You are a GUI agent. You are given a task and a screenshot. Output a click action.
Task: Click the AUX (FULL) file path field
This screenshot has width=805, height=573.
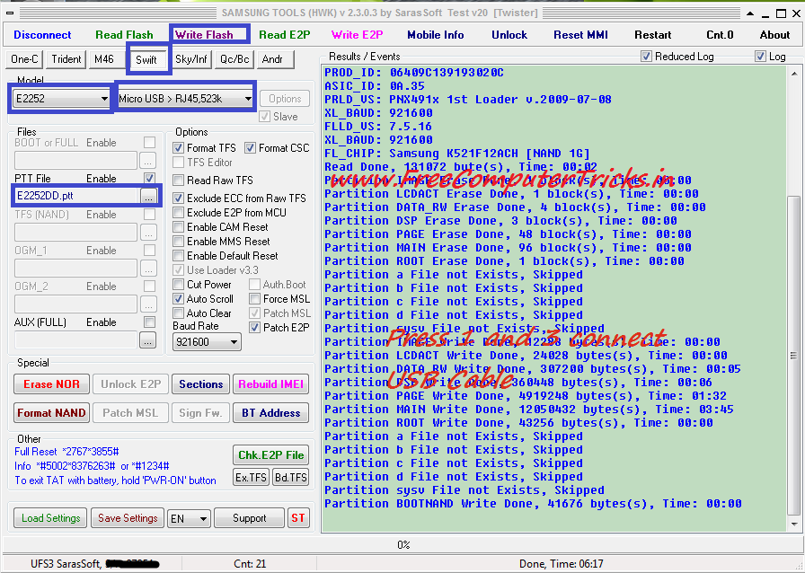pos(75,339)
